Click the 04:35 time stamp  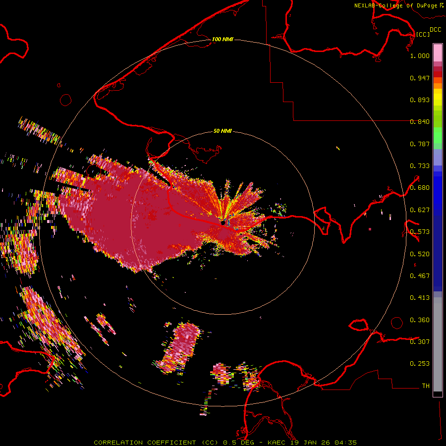tap(345, 443)
